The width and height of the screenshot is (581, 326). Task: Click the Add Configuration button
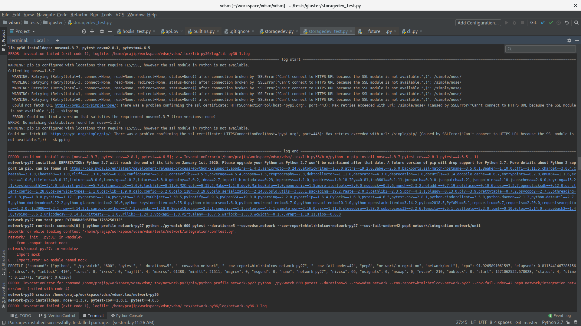tap(478, 23)
